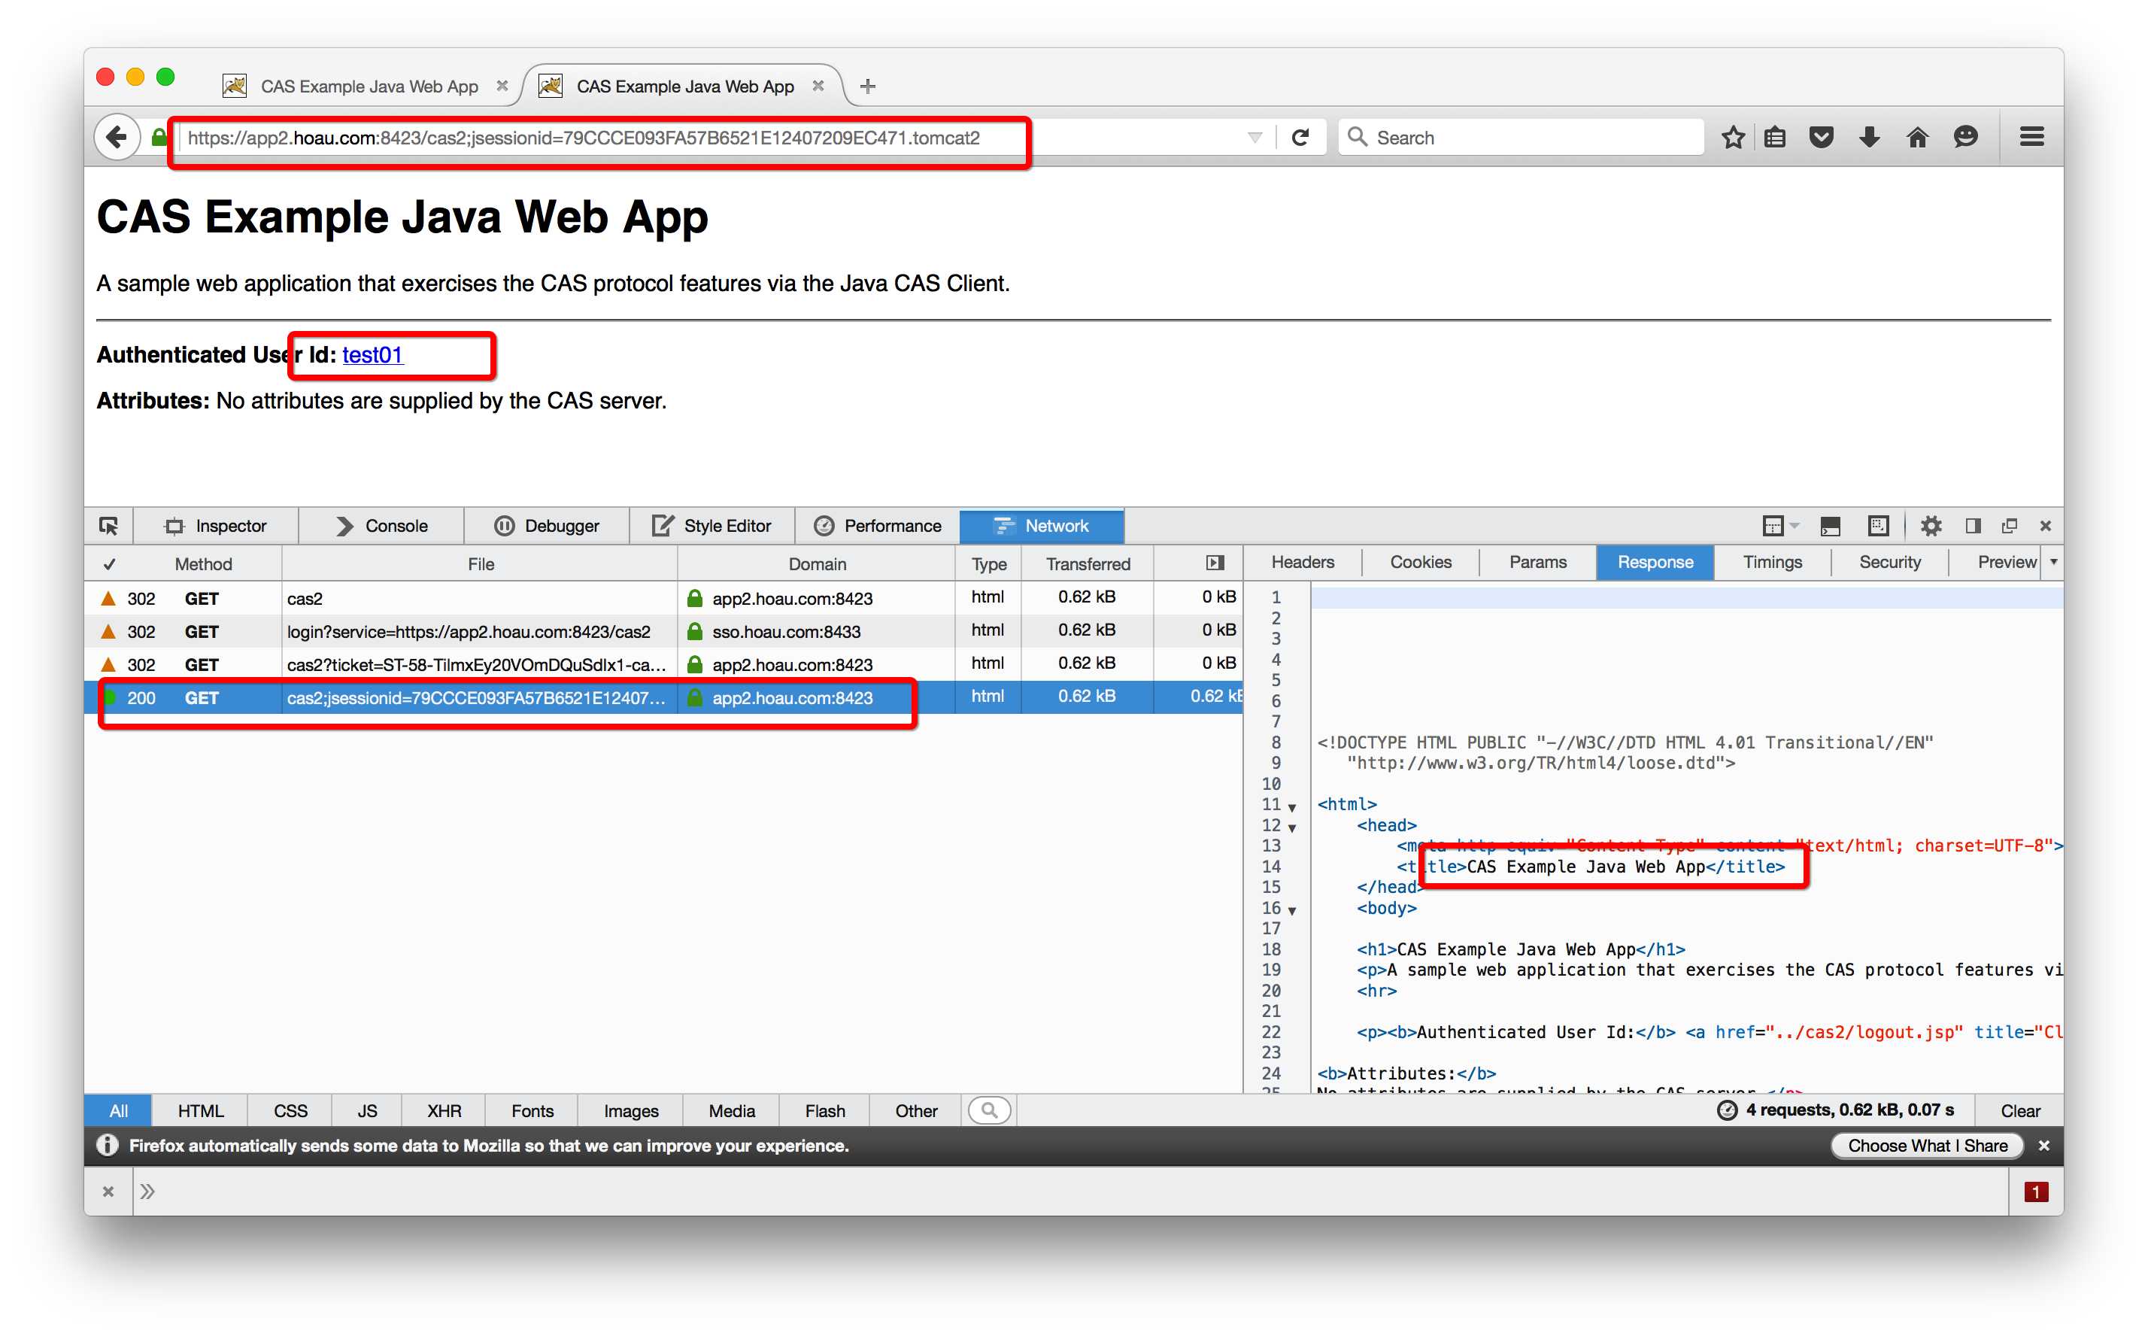The height and width of the screenshot is (1336, 2148).
Task: Switch to the Headers tab
Action: click(x=1302, y=562)
